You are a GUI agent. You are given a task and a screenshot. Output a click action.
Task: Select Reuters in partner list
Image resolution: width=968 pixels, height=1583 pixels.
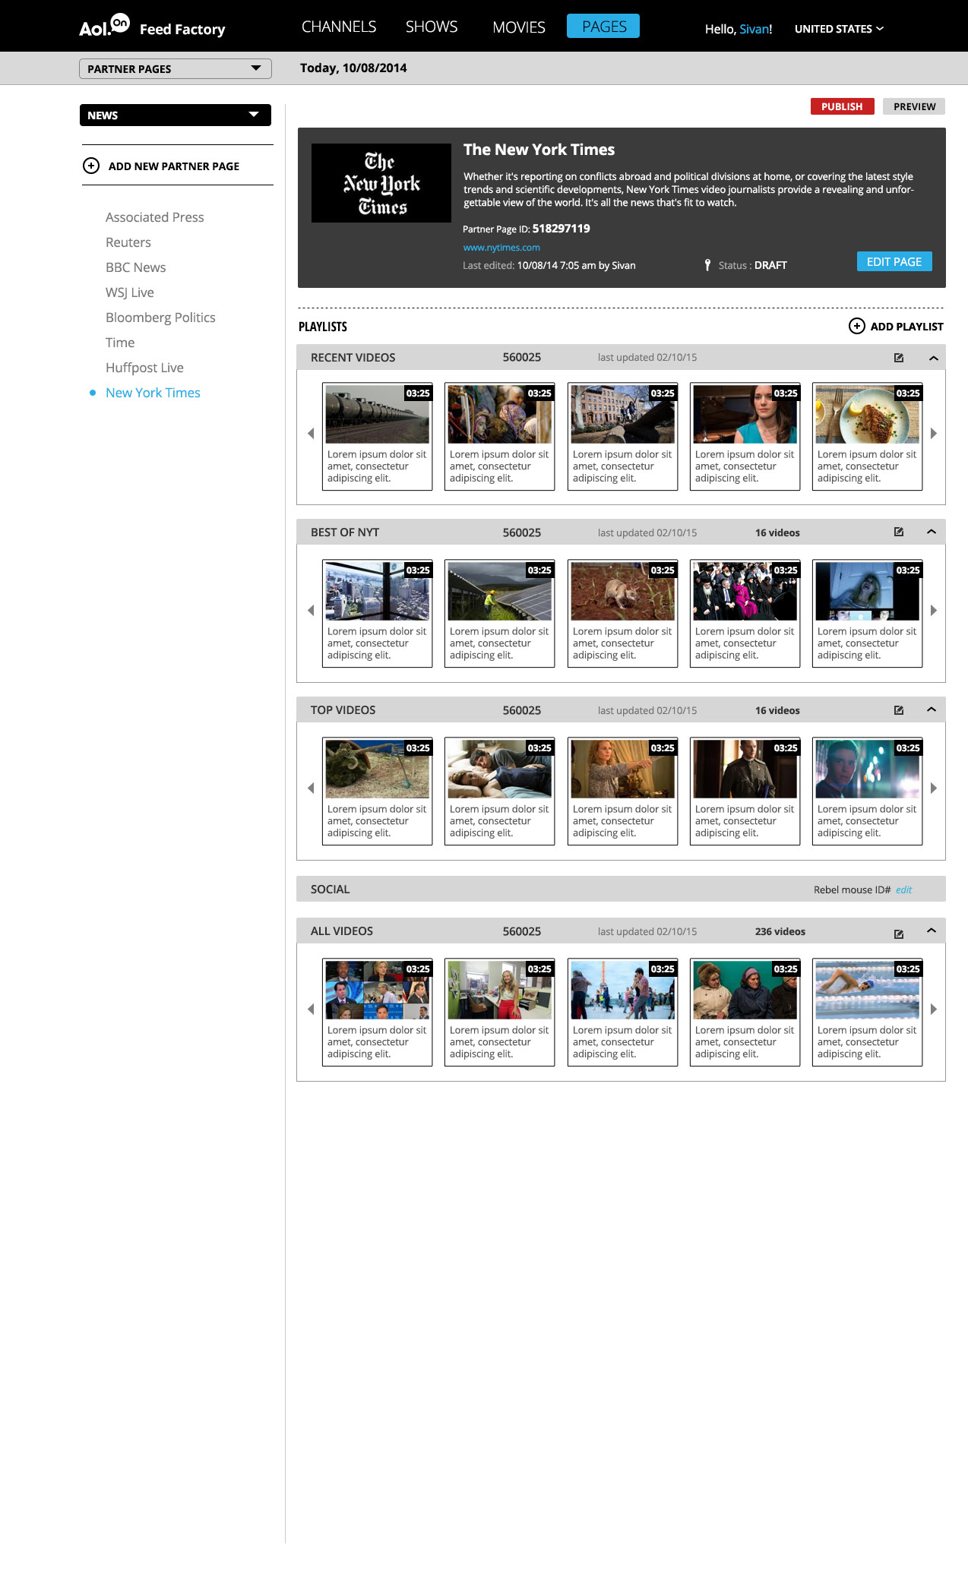[x=128, y=242]
